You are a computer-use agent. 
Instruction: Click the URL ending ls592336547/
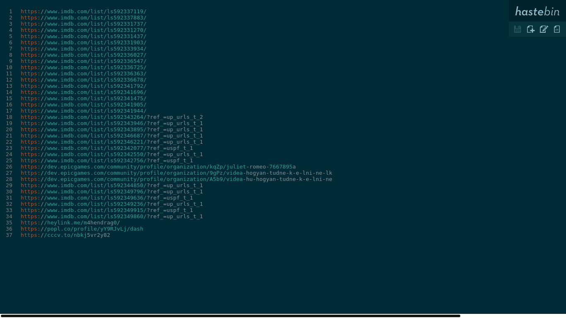(x=84, y=61)
